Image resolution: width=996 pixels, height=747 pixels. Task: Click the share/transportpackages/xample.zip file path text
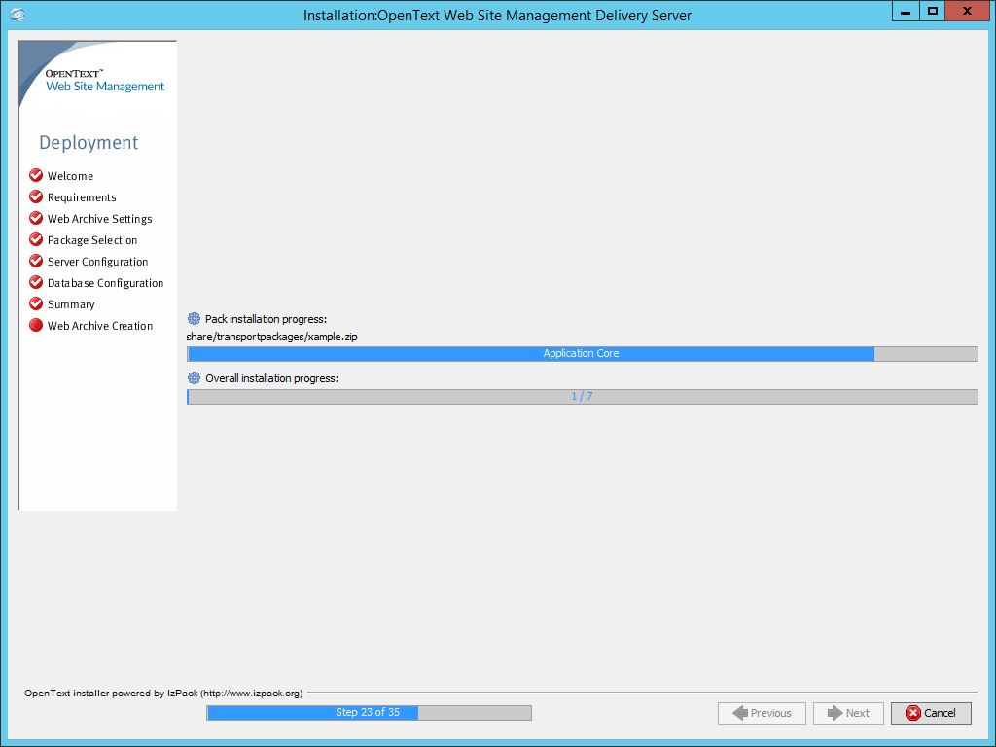(x=272, y=337)
